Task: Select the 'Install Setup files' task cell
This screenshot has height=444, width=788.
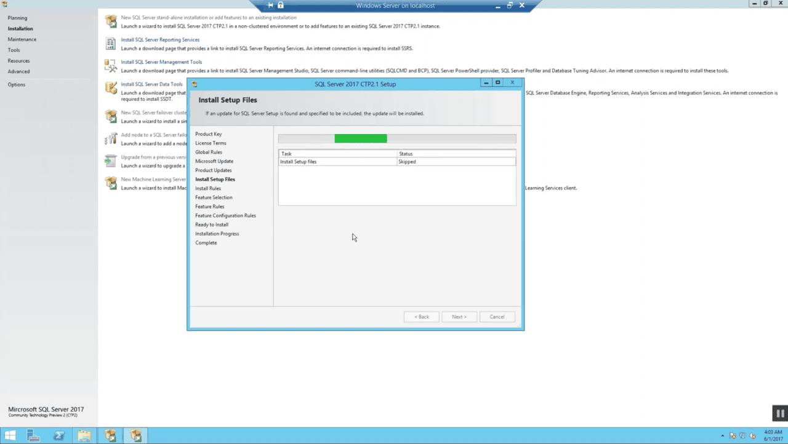Action: pos(338,162)
